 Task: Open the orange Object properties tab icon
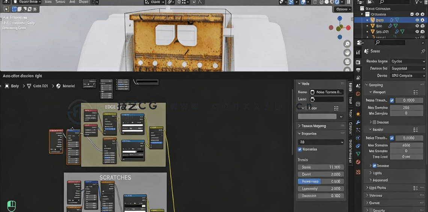click(x=358, y=114)
